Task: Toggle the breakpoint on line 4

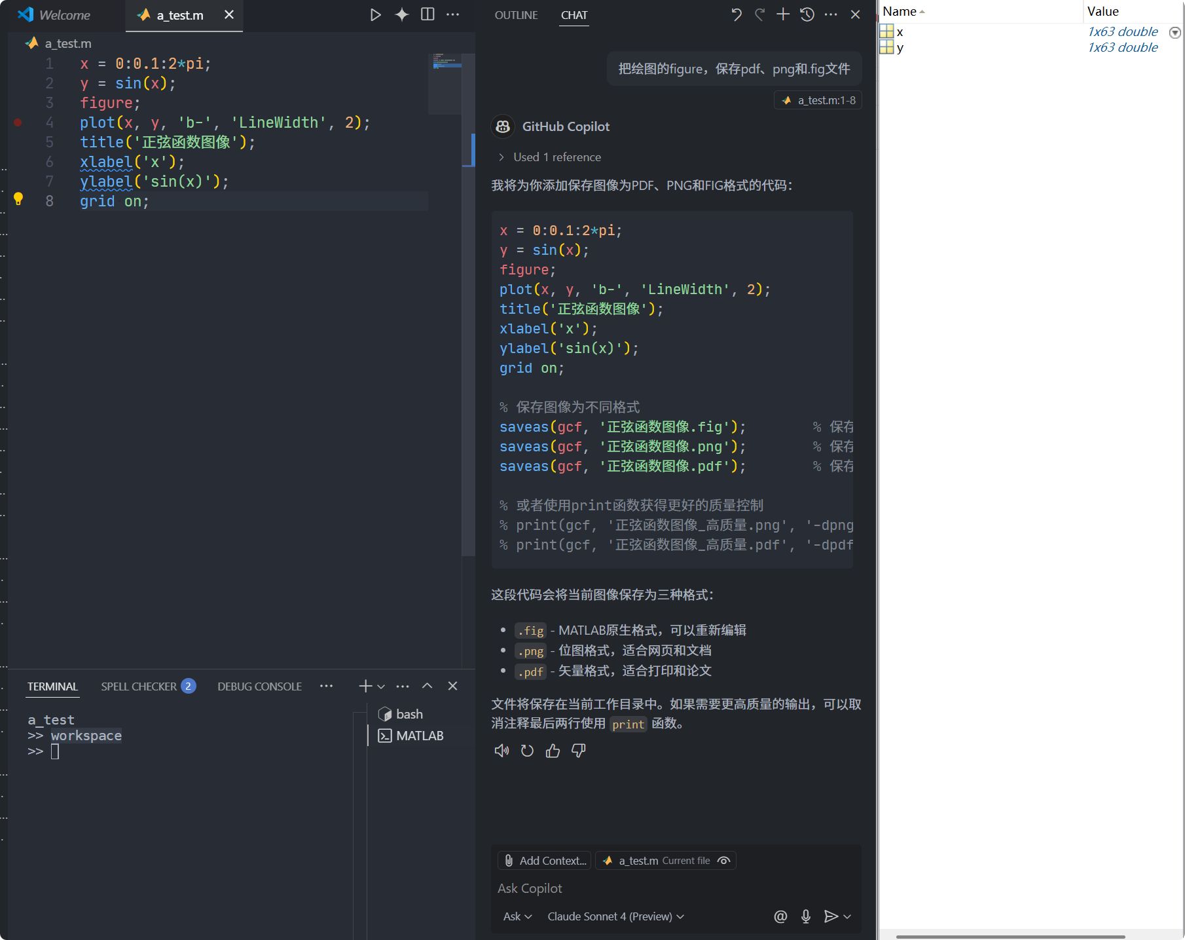Action: [x=18, y=122]
